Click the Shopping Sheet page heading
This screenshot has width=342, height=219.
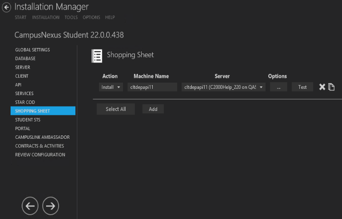[x=130, y=55]
